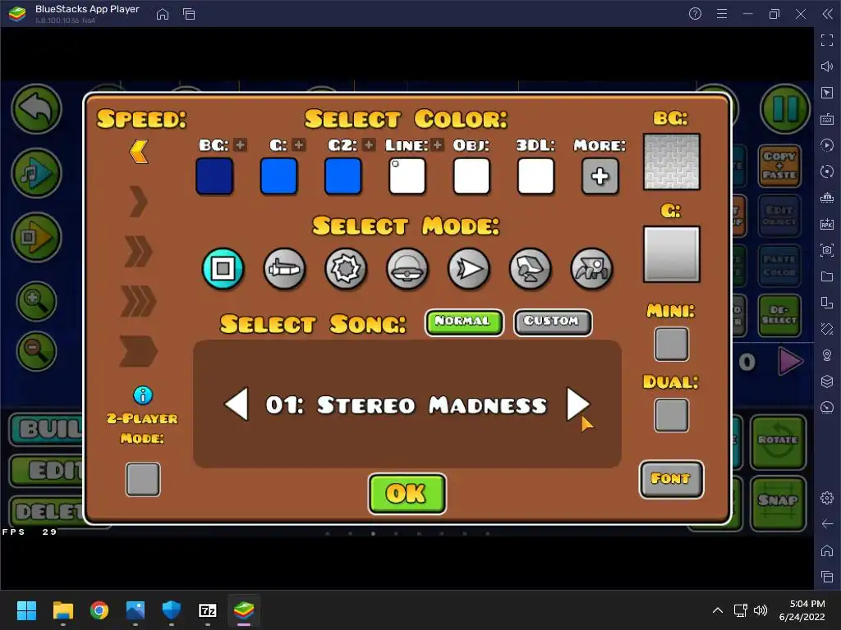
Task: Open BlueStacks settings gear
Action: 827,498
